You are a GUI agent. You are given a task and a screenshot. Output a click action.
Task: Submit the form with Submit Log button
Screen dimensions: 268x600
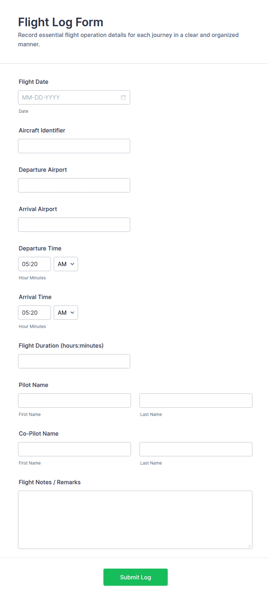[x=135, y=577]
